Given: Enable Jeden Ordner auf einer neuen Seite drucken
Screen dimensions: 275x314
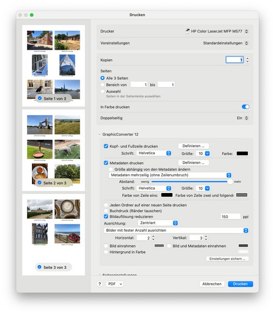Looking at the screenshot, I should pos(106,205).
